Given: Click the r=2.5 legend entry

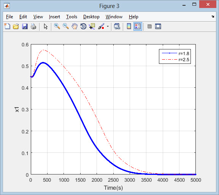Looking at the screenshot, I should [175, 60].
